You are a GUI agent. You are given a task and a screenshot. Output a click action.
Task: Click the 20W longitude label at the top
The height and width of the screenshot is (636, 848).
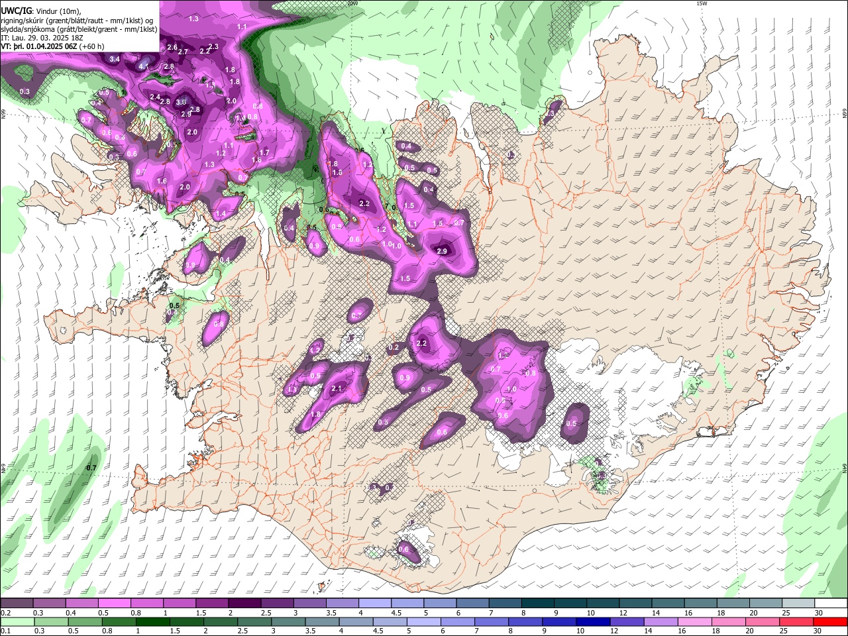(x=352, y=3)
